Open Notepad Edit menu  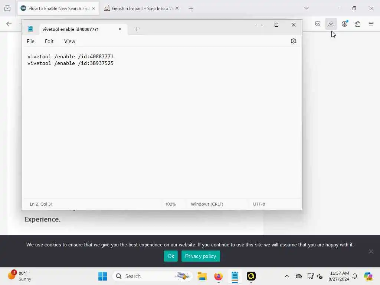[49, 41]
